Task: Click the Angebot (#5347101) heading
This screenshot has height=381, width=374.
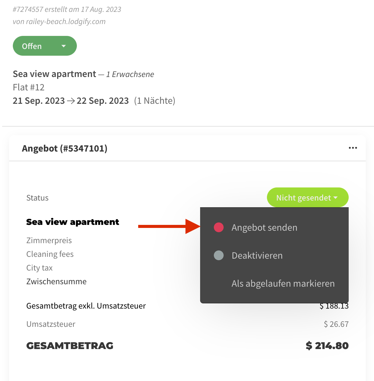Action: (x=64, y=148)
